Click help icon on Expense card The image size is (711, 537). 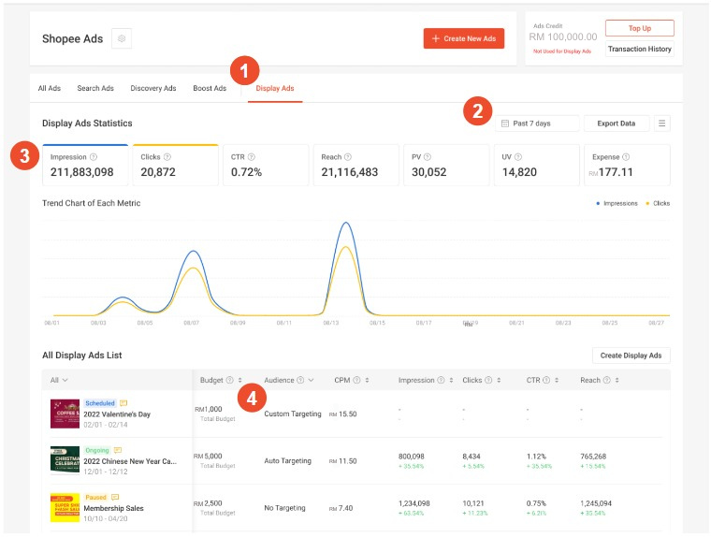coord(626,157)
